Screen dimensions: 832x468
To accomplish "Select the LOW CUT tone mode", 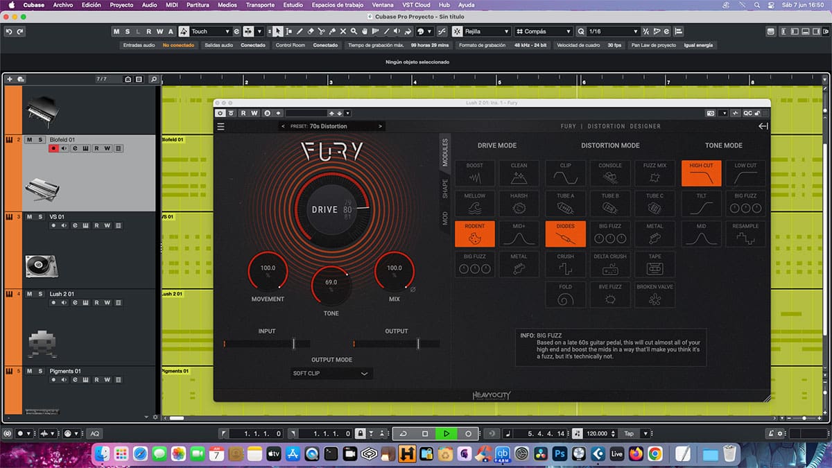I will [745, 173].
